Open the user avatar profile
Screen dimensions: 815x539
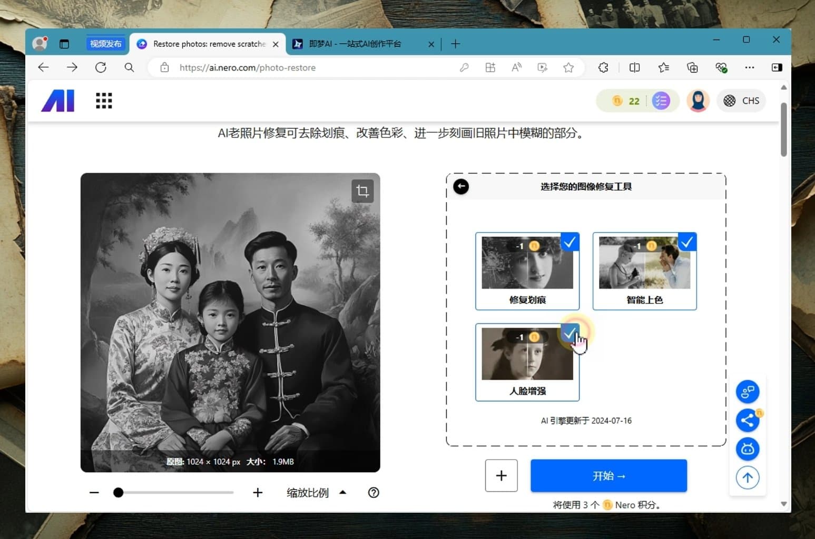tap(698, 100)
